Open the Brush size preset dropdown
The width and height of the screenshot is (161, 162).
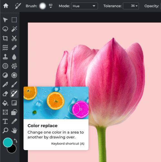tap(51, 6)
